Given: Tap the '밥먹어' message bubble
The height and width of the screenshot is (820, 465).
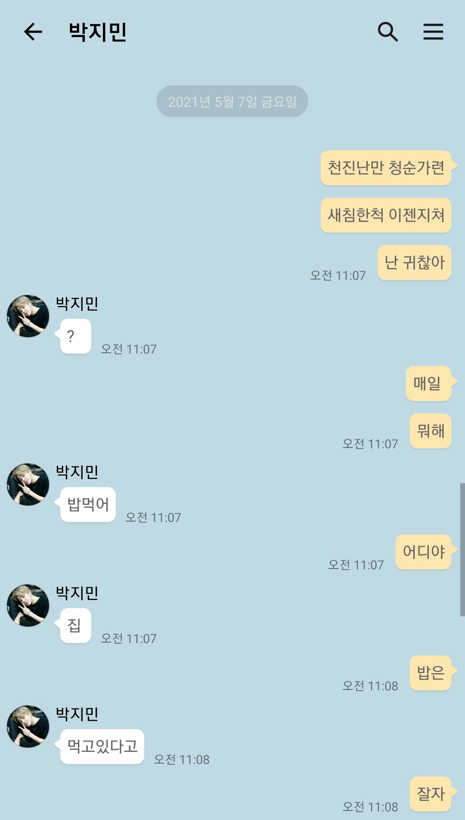Looking at the screenshot, I should click(88, 505).
